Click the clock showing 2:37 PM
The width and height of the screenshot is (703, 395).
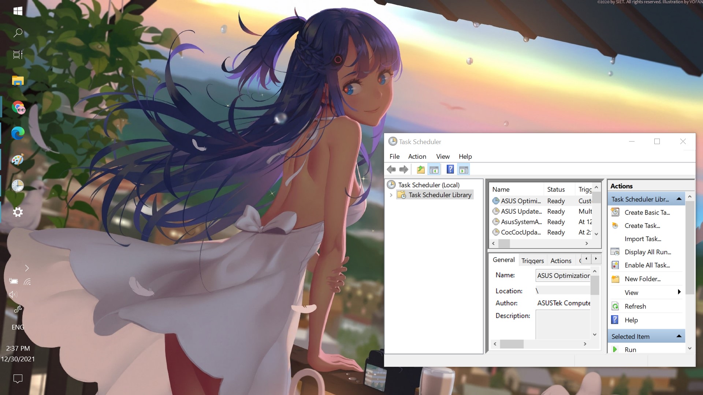coord(18,349)
